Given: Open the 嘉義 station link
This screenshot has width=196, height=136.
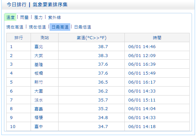Looking at the screenshot, I should (x=39, y=109).
